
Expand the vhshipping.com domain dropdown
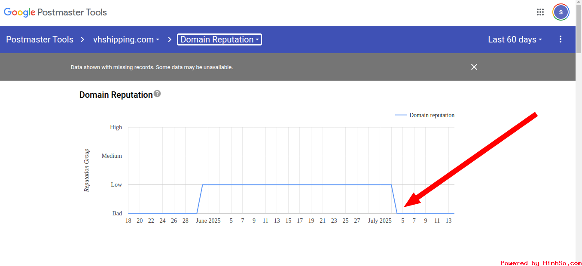(126, 39)
